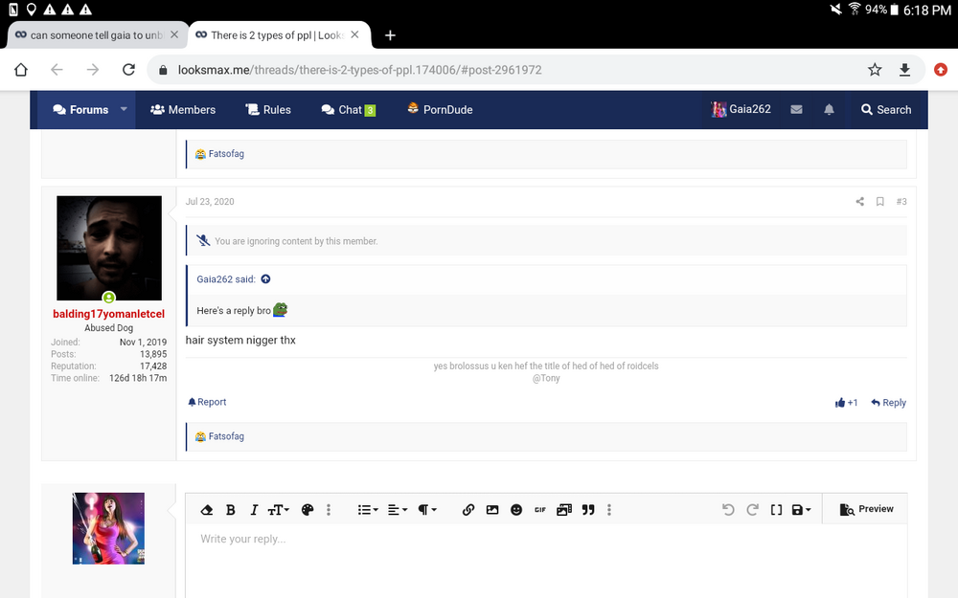Open the Forums menu
This screenshot has width=958, height=598.
[x=80, y=110]
